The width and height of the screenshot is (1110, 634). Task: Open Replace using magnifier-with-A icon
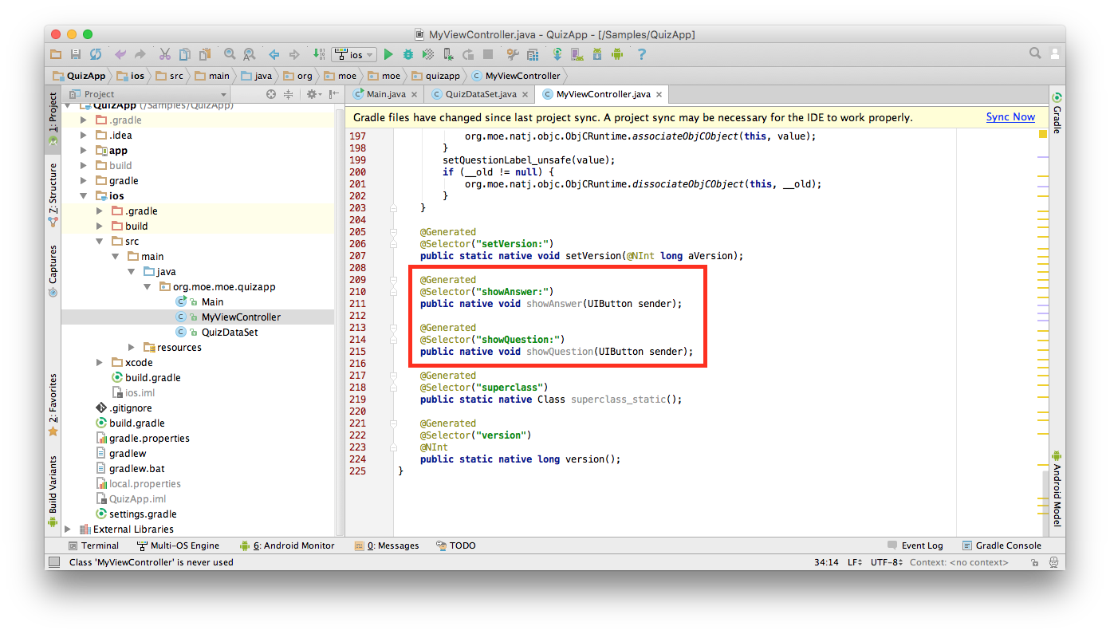(x=250, y=54)
